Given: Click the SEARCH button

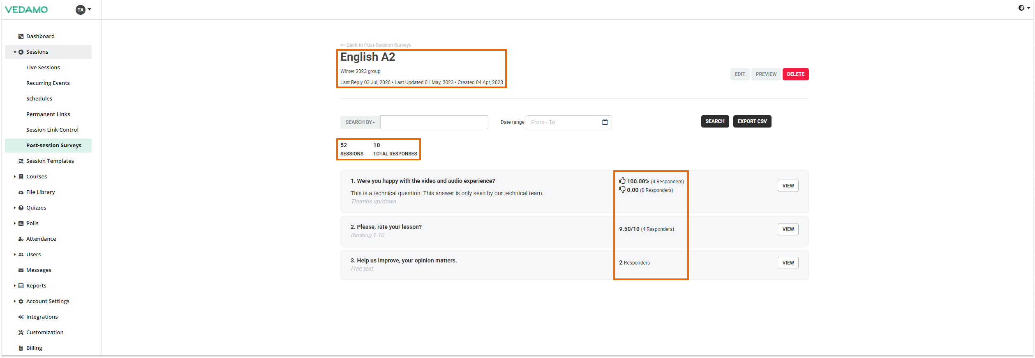Looking at the screenshot, I should pos(715,121).
